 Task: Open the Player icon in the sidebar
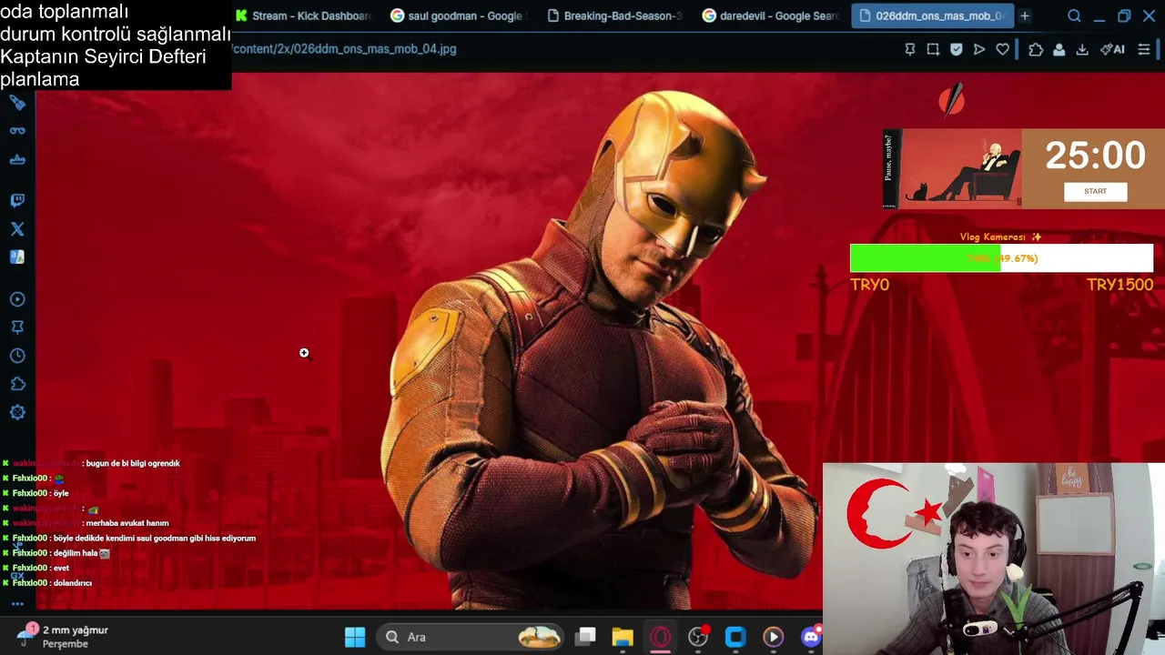click(17, 299)
